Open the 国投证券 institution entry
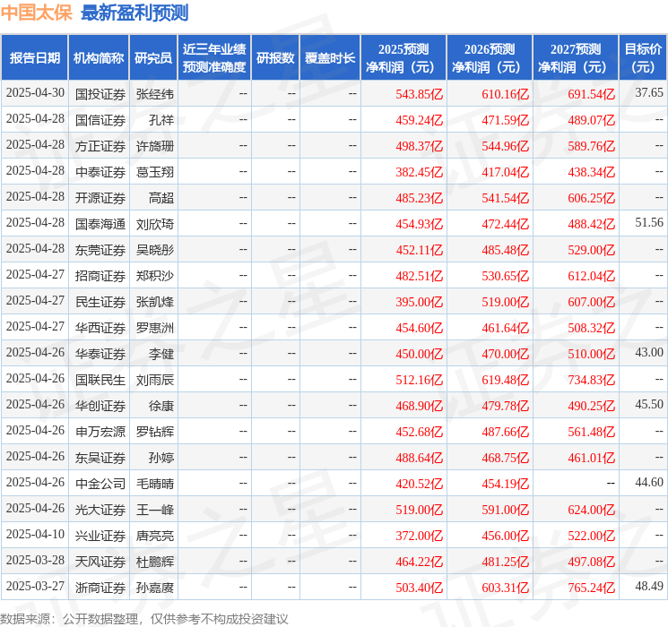 click(100, 93)
